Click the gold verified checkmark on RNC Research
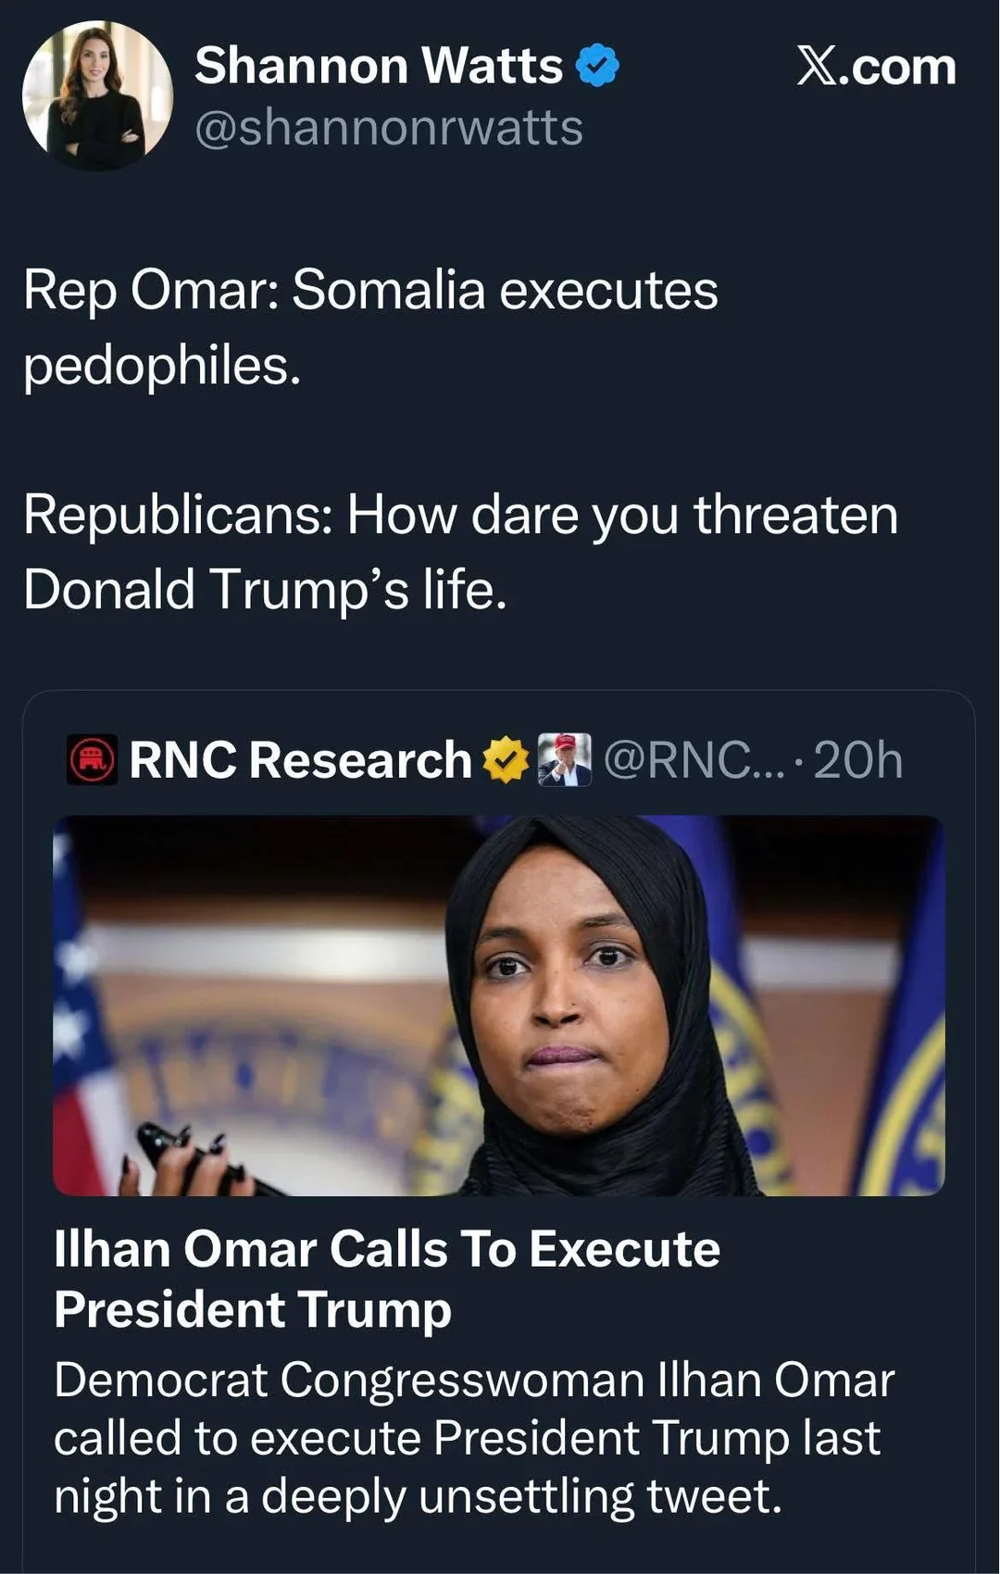The height and width of the screenshot is (1574, 1000). click(506, 760)
